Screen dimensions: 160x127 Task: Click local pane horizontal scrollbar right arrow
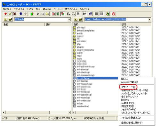pyautogui.click(x=69, y=112)
